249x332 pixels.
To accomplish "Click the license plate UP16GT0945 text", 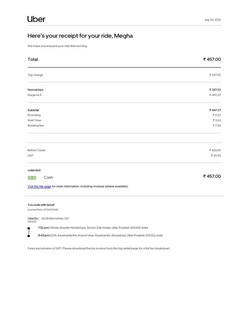I will coord(43,210).
